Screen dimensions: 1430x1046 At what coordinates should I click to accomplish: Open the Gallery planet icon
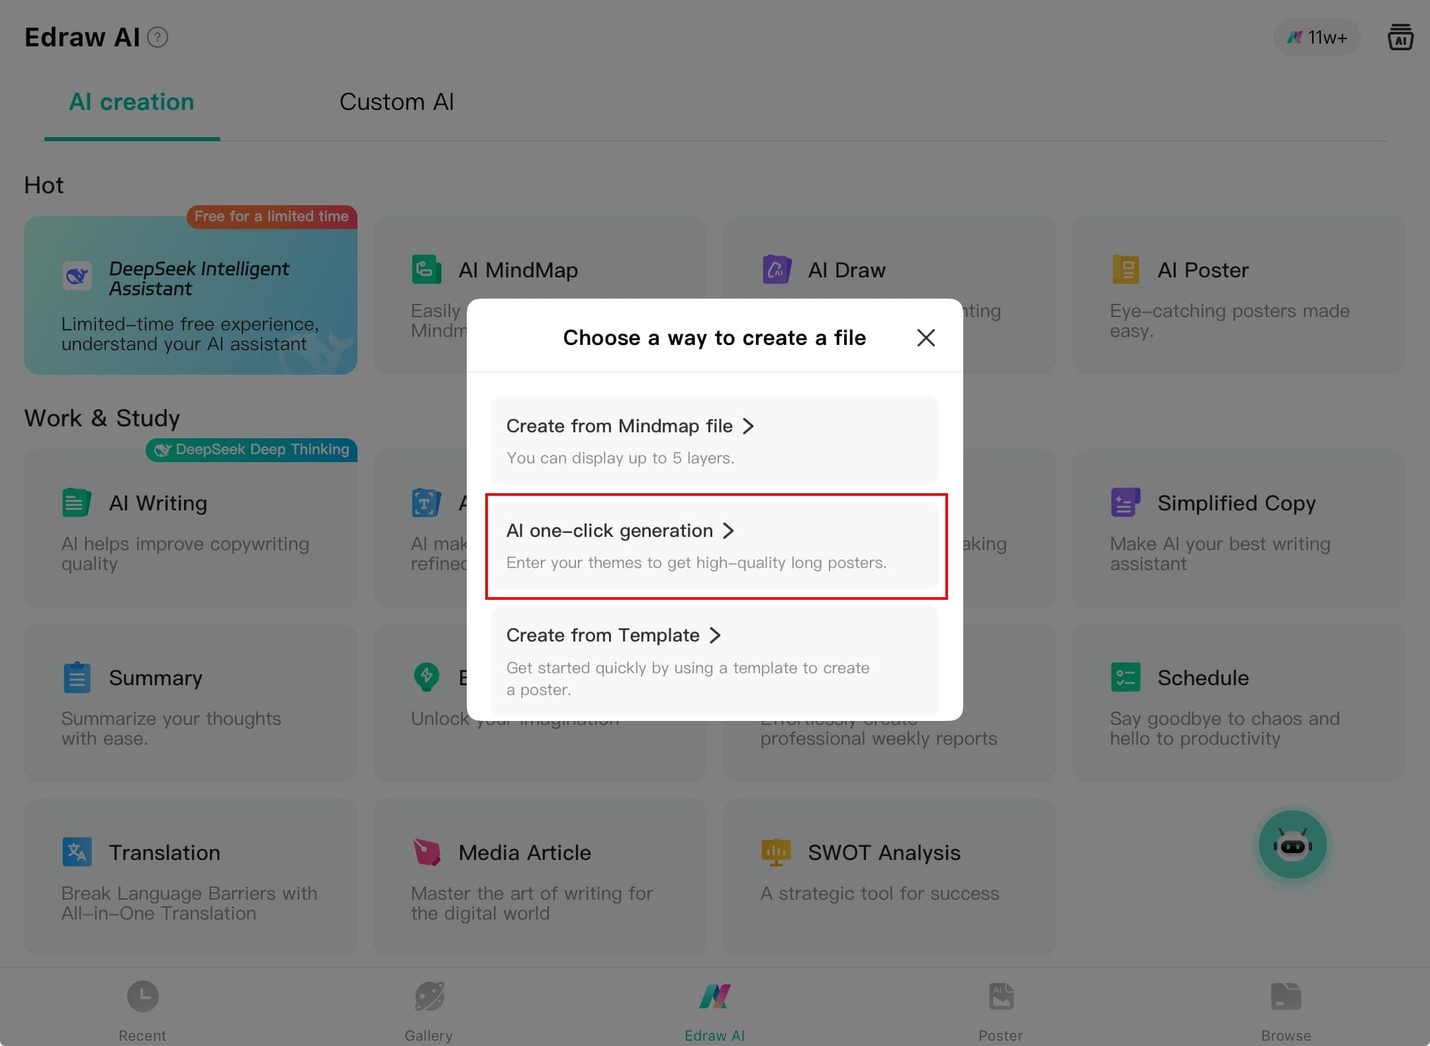pos(429,996)
